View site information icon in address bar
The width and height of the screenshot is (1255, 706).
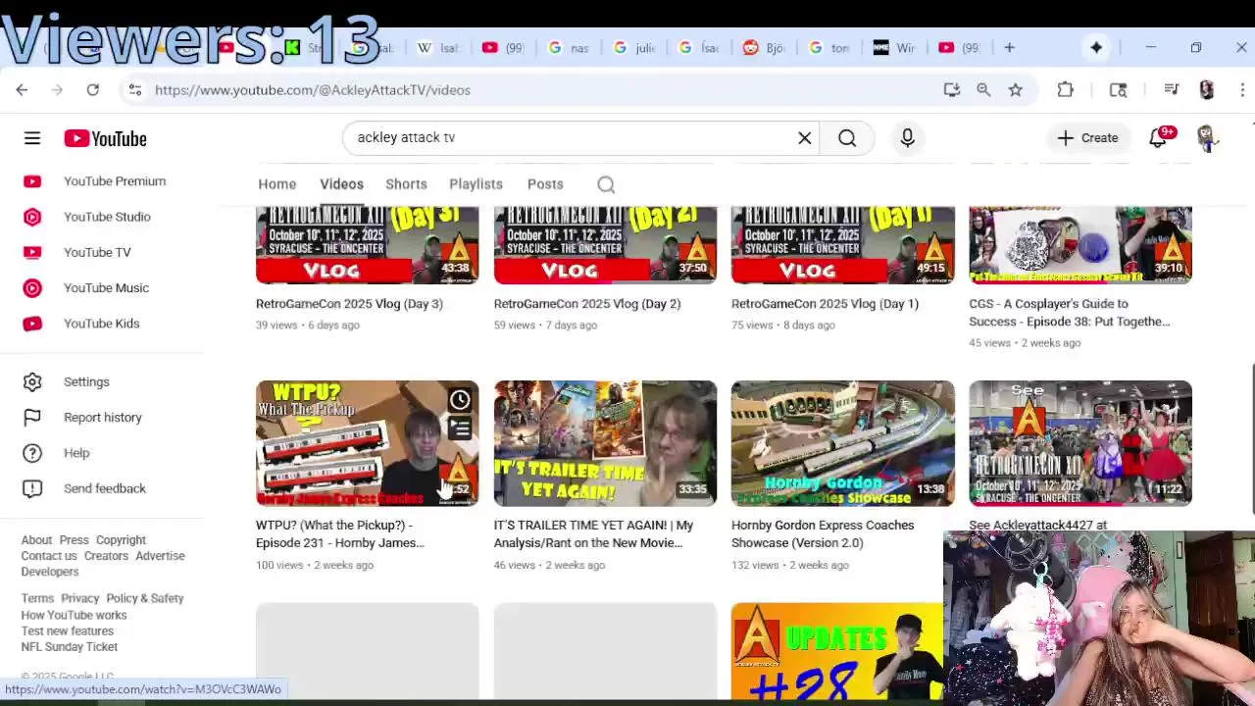135,89
